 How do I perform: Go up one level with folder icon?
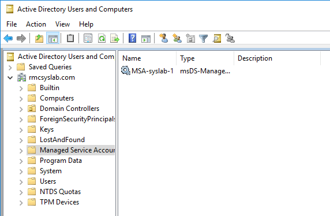click(x=39, y=39)
